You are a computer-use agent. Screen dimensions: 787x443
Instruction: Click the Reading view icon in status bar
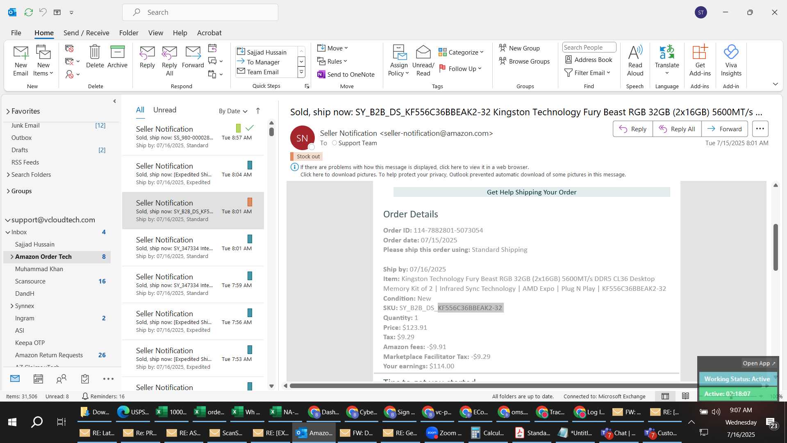685,396
